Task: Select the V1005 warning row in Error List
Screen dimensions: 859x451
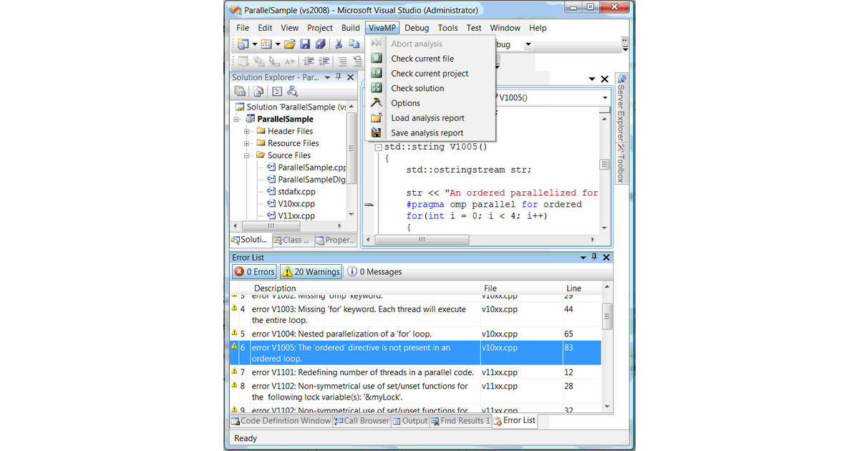Action: (x=358, y=352)
